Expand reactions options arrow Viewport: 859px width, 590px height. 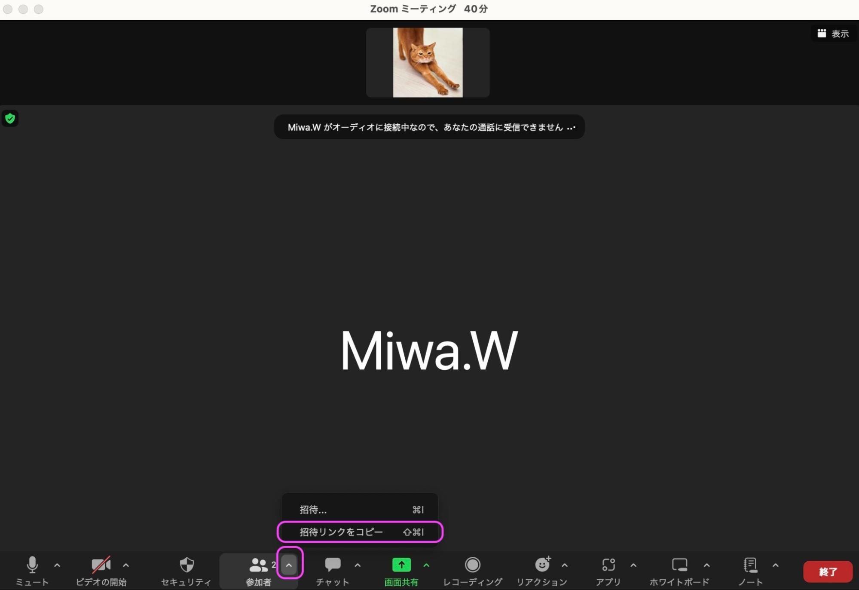coord(565,565)
